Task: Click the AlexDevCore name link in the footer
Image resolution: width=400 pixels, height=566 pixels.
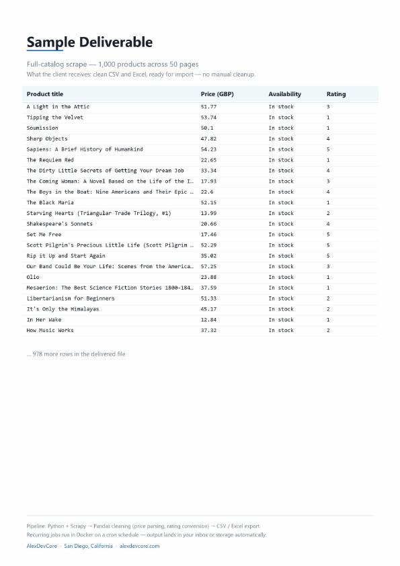Action: [x=42, y=546]
